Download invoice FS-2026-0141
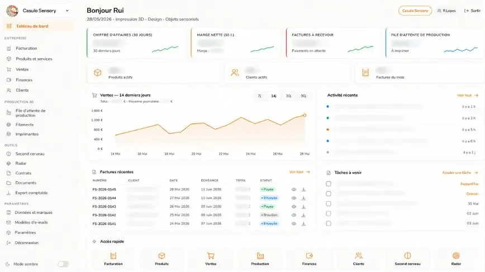The height and width of the screenshot is (272, 485). tap(303, 224)
